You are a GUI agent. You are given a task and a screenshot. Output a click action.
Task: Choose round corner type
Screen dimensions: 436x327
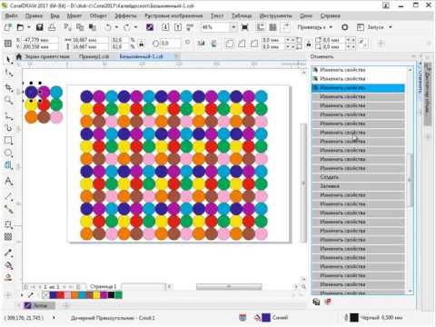pyautogui.click(x=230, y=44)
